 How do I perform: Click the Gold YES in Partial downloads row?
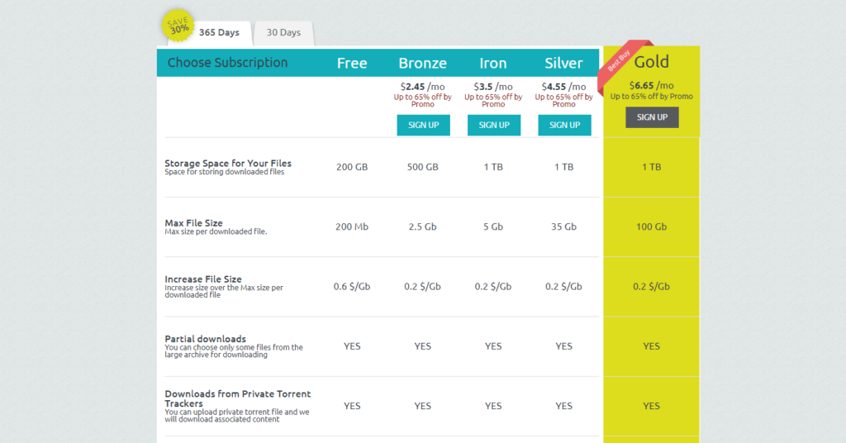(x=651, y=346)
